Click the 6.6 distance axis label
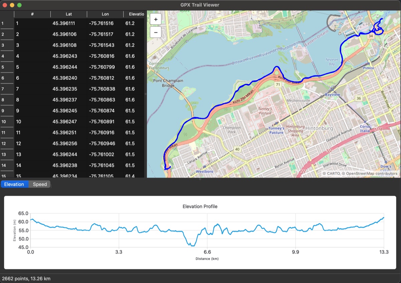 pyautogui.click(x=207, y=252)
